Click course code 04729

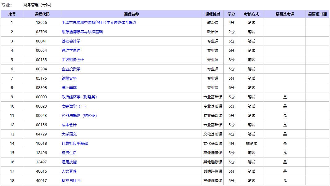point(42,134)
